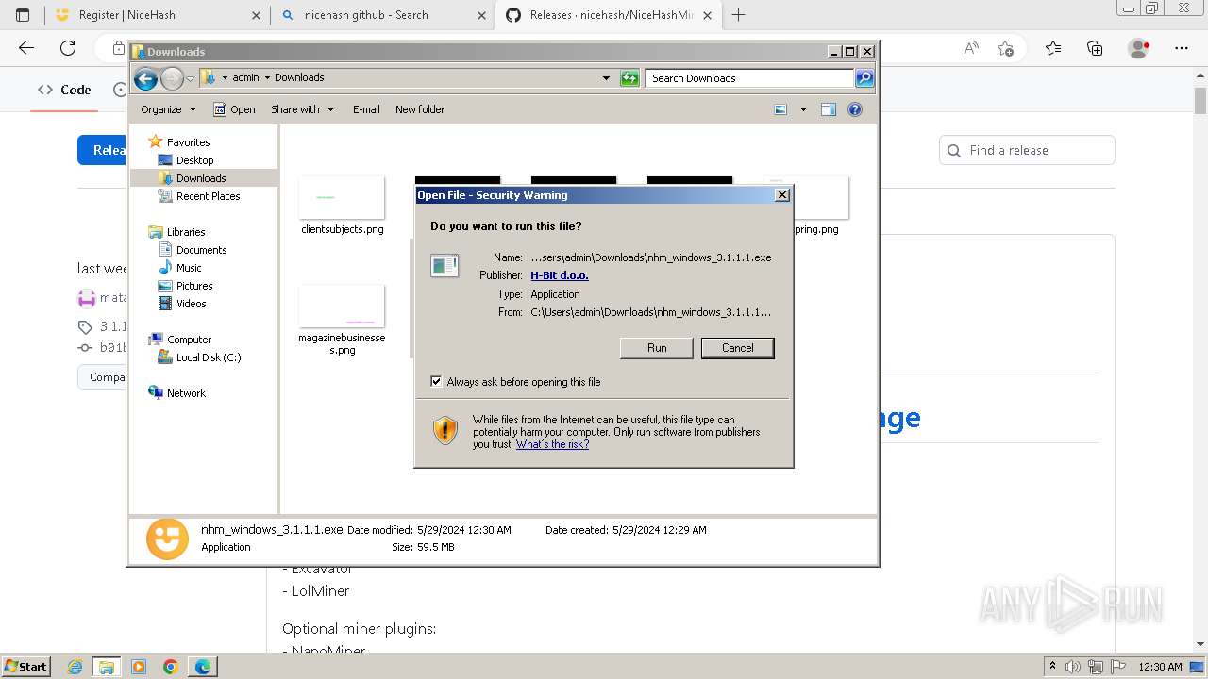Click the green refresh icon in Explorer
The height and width of the screenshot is (679, 1208).
pos(629,78)
